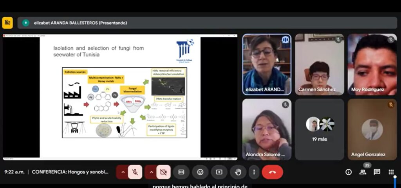The image size is (401, 188).
Task: Expand video settings chevron beside camera
Action: (151, 172)
